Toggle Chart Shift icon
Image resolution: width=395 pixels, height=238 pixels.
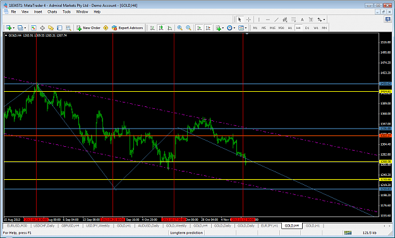point(208,28)
